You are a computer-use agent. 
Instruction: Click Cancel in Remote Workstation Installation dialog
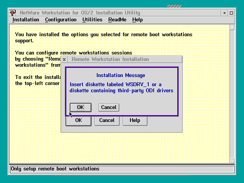tap(107, 120)
